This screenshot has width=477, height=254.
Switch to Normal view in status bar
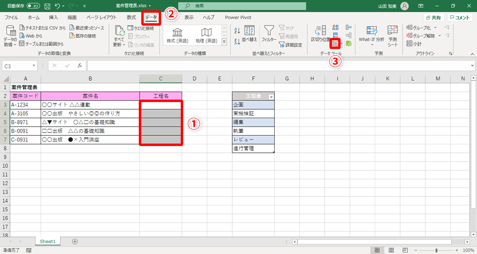tap(377, 250)
